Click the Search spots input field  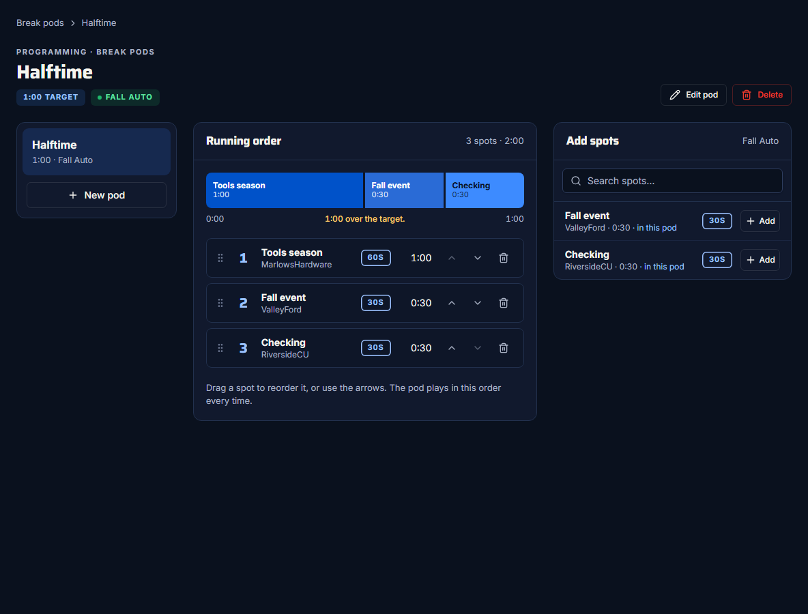click(x=672, y=181)
